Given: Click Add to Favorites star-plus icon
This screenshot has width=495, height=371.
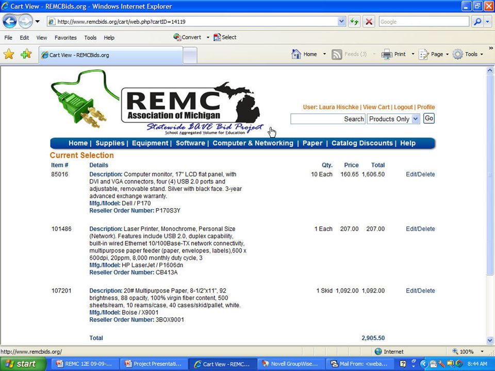Looking at the screenshot, I should pyautogui.click(x=26, y=54).
